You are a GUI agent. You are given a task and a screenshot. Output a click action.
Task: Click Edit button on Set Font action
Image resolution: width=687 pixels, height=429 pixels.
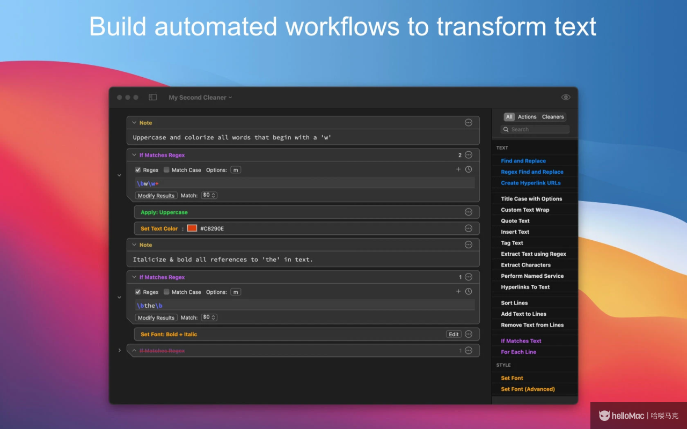[x=454, y=334]
